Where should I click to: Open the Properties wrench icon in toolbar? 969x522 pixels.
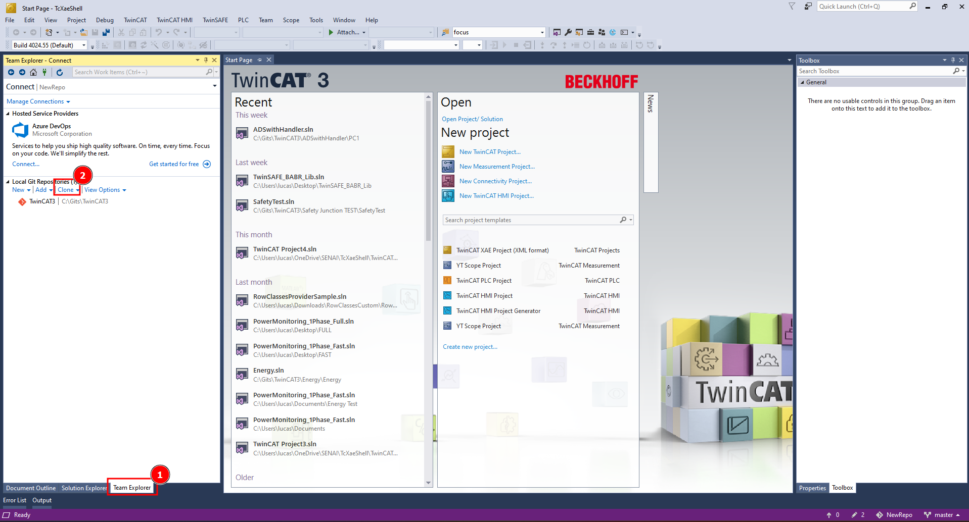click(568, 32)
